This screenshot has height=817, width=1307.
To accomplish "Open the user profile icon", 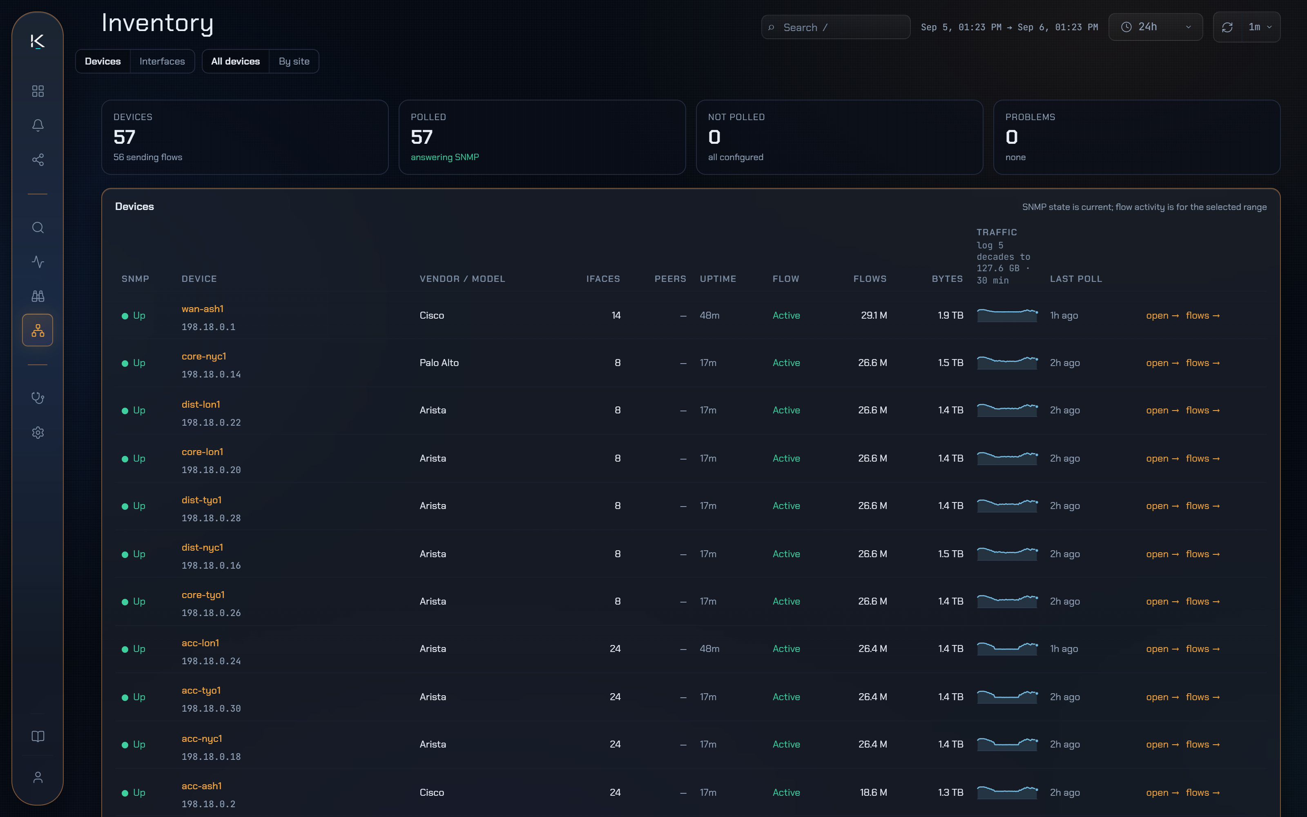I will click(37, 777).
